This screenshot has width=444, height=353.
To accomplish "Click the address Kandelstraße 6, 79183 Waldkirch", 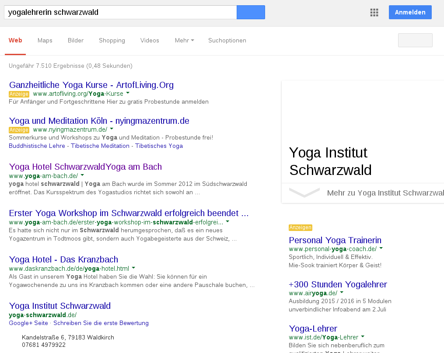I will click(x=68, y=337).
